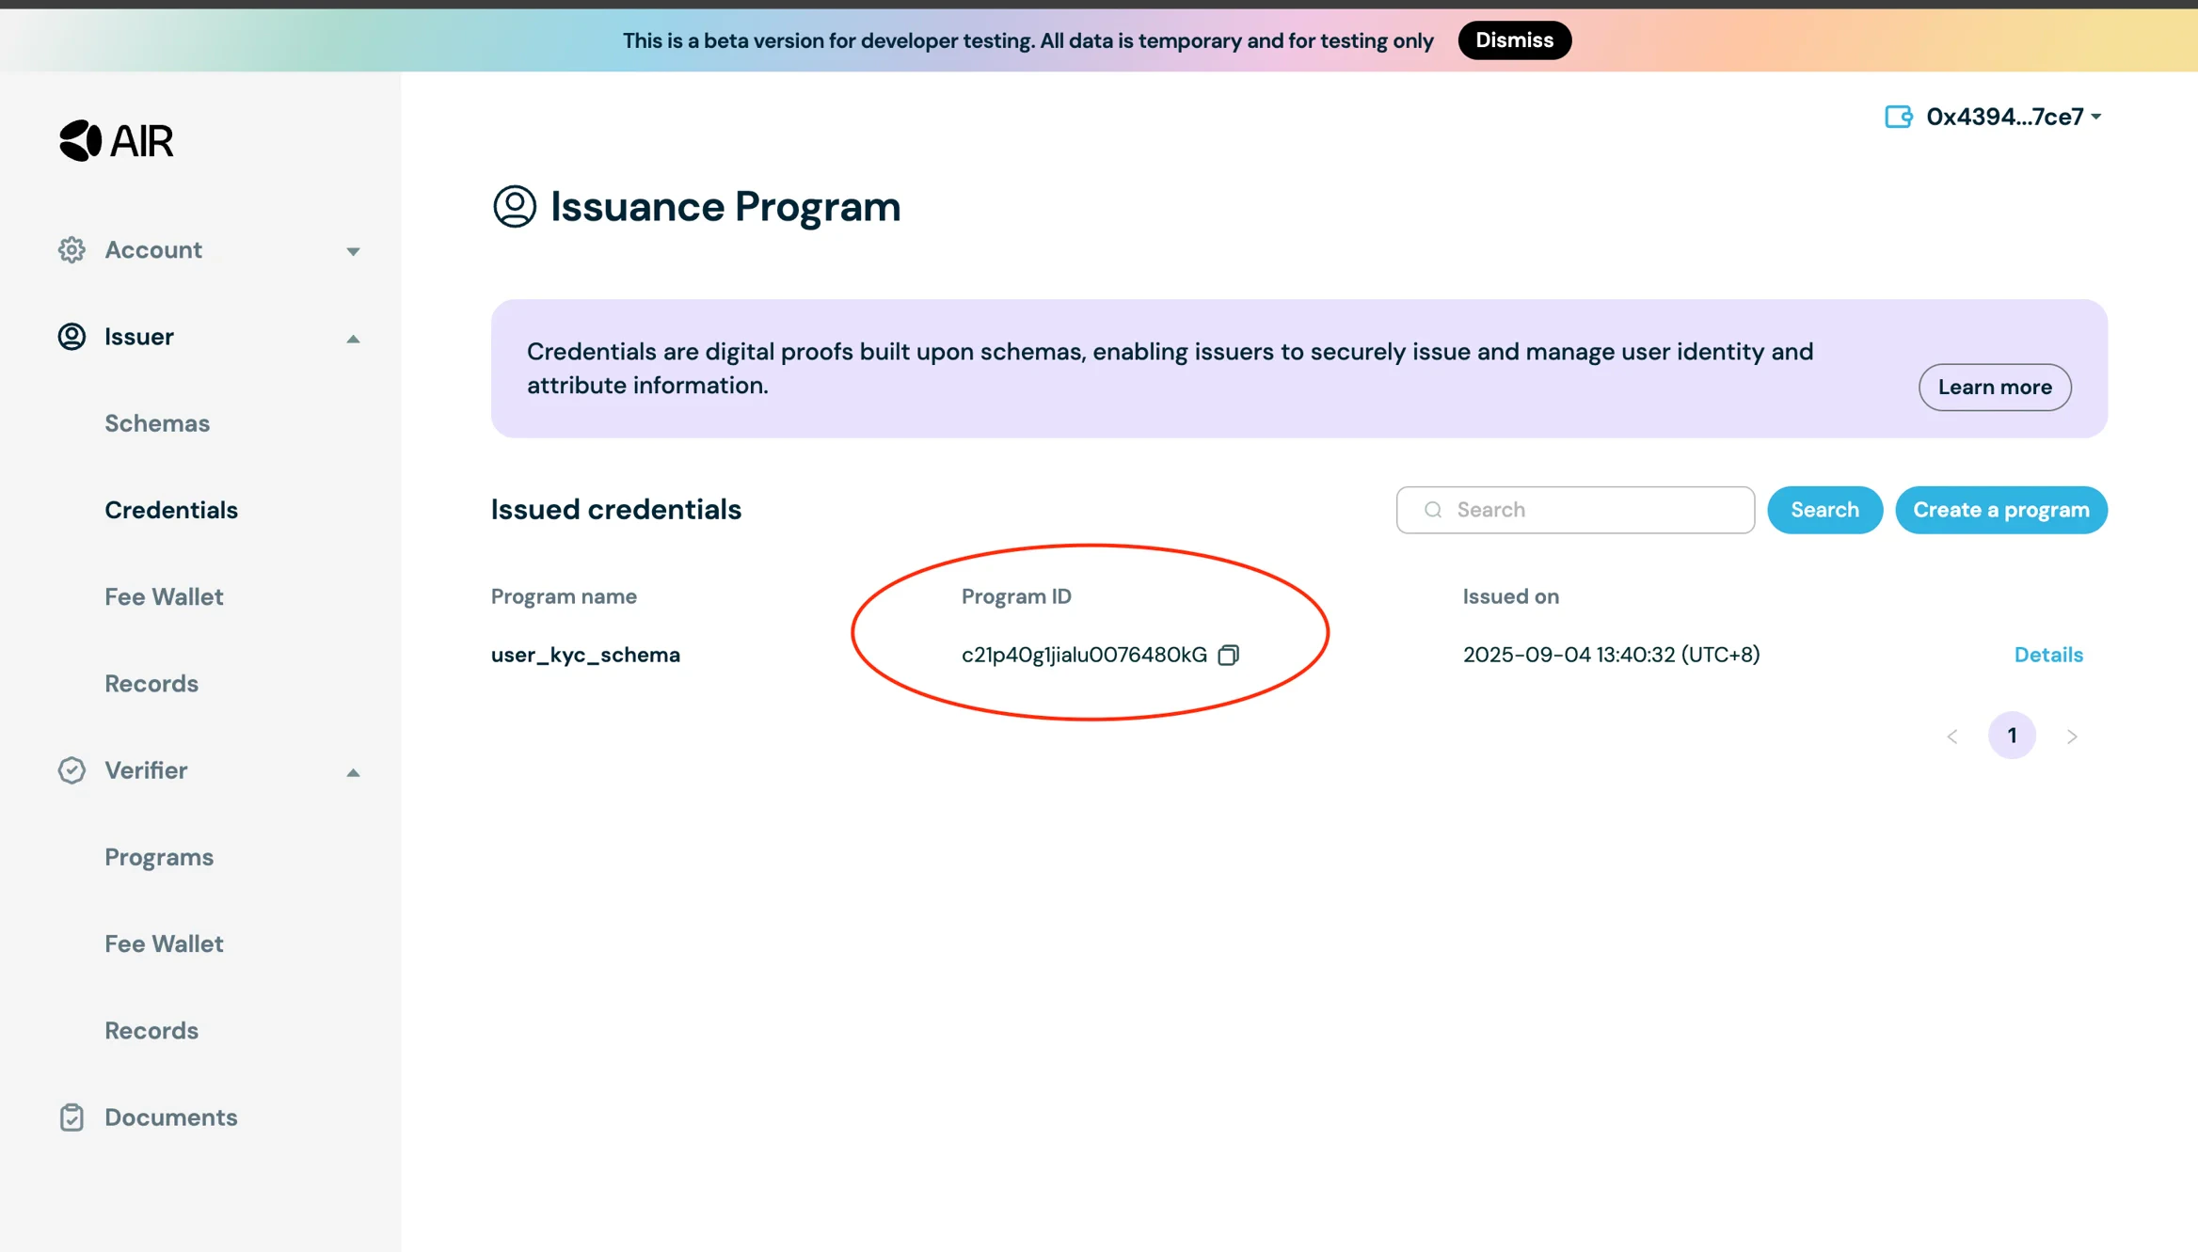Copy the program ID with the copy icon
The image size is (2198, 1252).
[x=1229, y=655]
